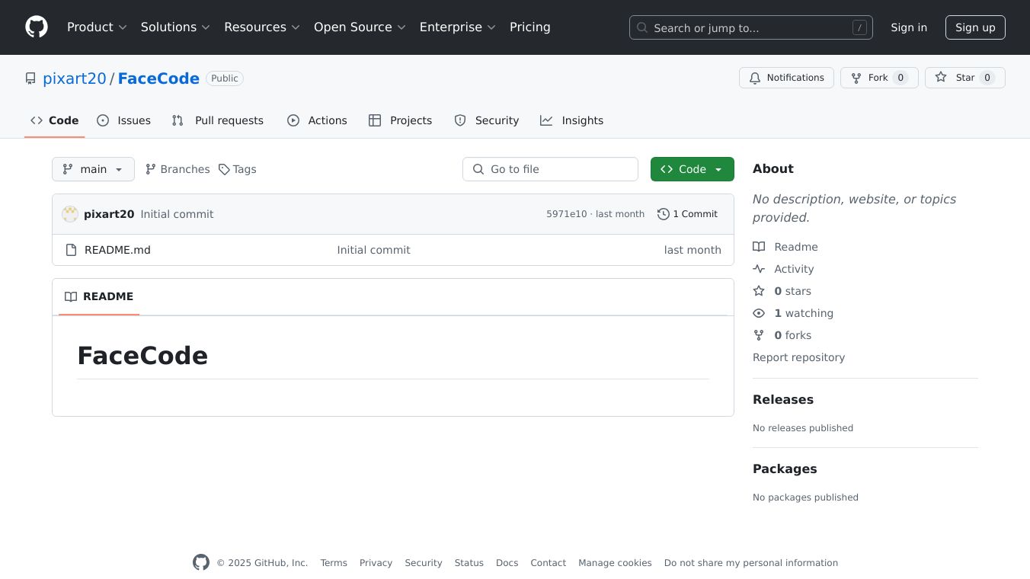Fork the repository using Fork button

878,78
